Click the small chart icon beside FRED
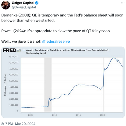Image resolution: width=126 pixels, height=126 pixels. 19,50
